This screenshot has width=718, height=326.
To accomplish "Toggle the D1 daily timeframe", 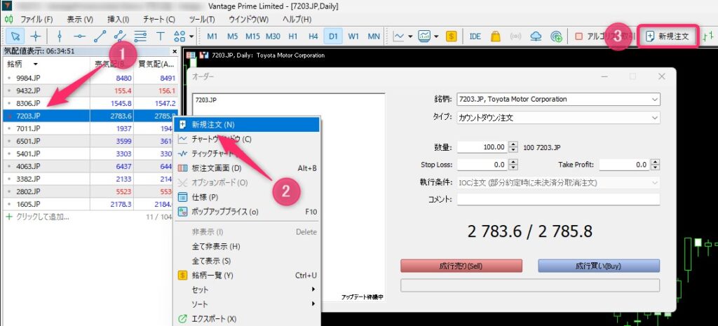I will pyautogui.click(x=333, y=36).
